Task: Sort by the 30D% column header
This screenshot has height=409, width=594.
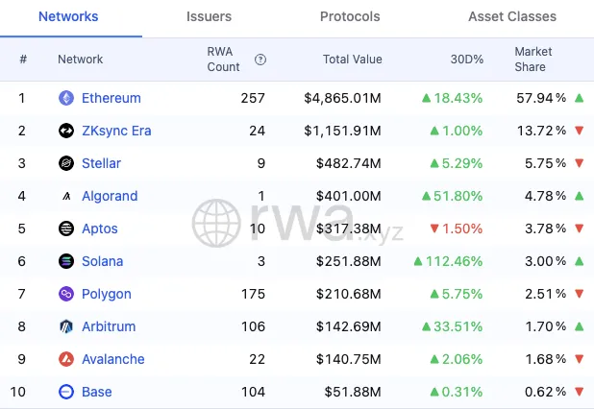Action: point(467,60)
